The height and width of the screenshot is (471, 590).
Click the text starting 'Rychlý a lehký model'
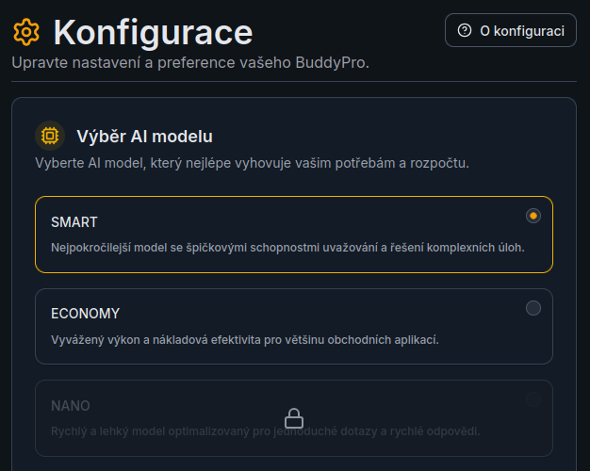(266, 431)
